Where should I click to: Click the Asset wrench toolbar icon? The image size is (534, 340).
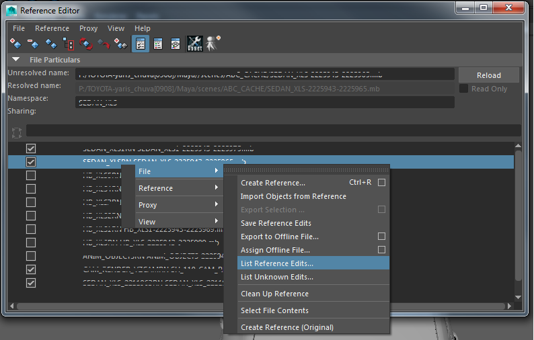pos(194,44)
